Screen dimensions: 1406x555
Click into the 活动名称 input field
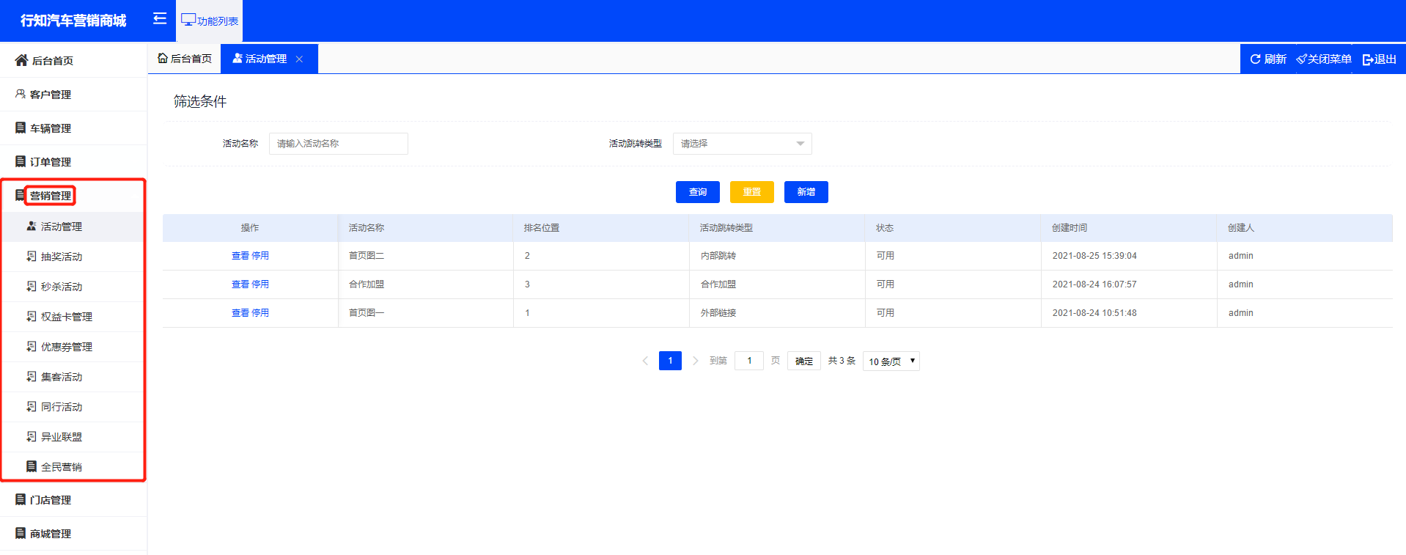338,144
